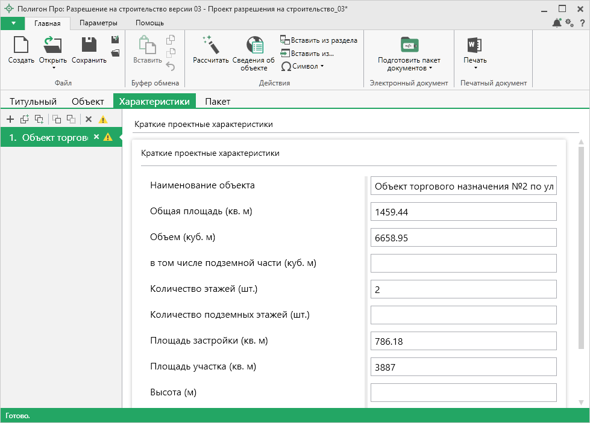Open the Титульный section tab

tap(33, 101)
